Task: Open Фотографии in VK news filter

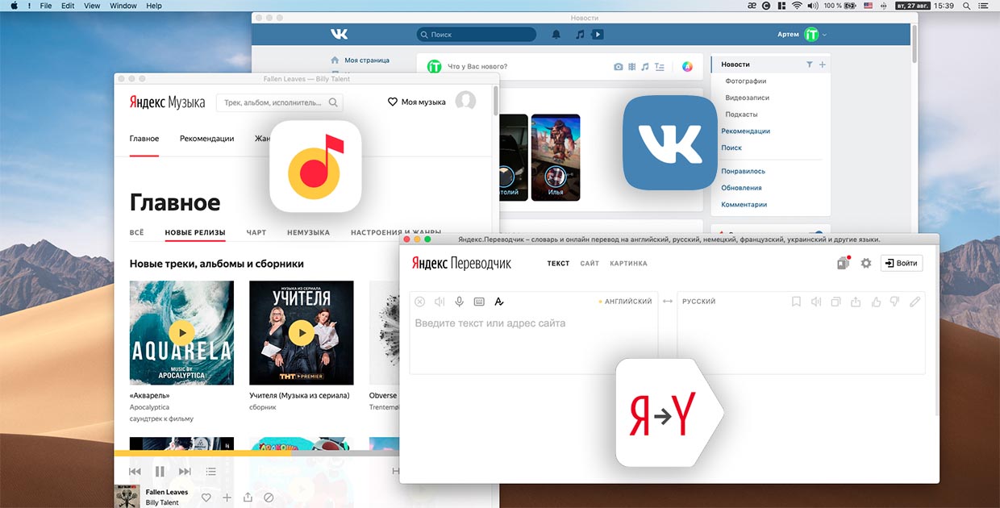Action: (746, 81)
